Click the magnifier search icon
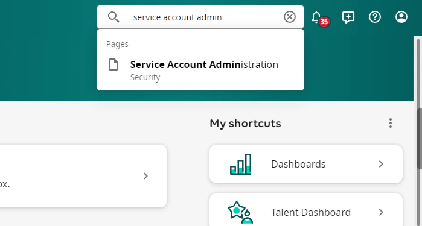Image resolution: width=422 pixels, height=226 pixels. (113, 17)
